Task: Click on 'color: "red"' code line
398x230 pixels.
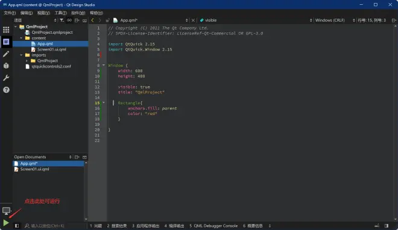Action: tap(142, 113)
